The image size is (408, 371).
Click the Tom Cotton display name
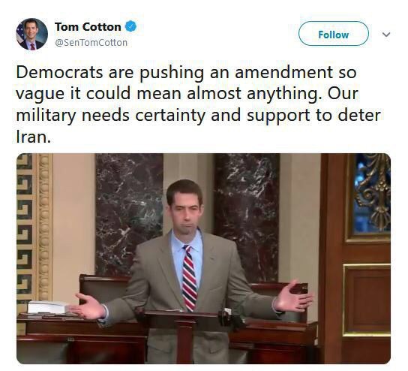pyautogui.click(x=88, y=27)
